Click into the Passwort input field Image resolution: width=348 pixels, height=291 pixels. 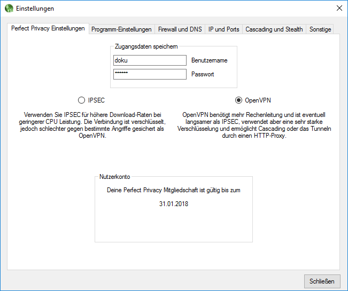150,74
